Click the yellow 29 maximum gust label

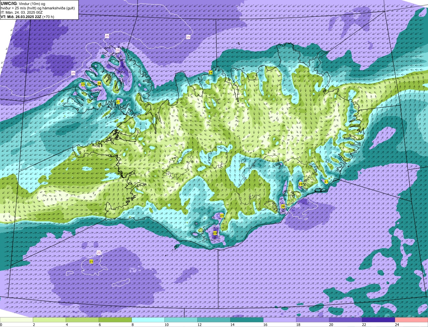click(215, 233)
